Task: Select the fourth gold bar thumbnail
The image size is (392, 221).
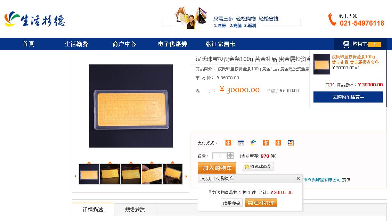Action: pos(152,174)
